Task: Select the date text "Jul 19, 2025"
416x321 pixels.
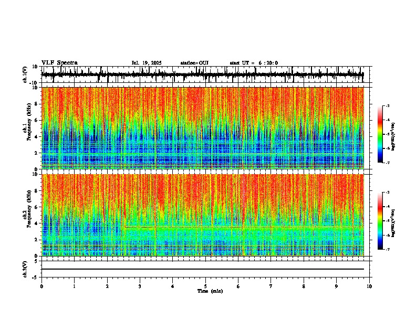Action: point(147,63)
